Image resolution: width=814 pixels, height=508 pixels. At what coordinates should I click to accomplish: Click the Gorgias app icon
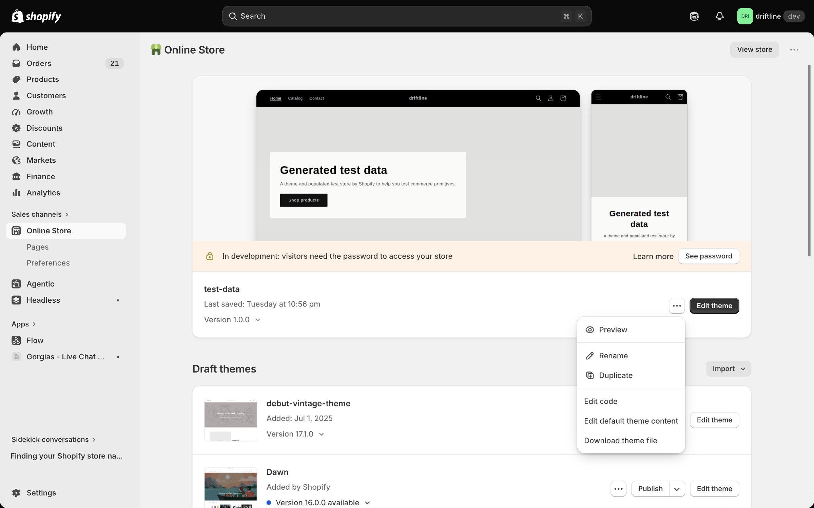[x=16, y=357]
